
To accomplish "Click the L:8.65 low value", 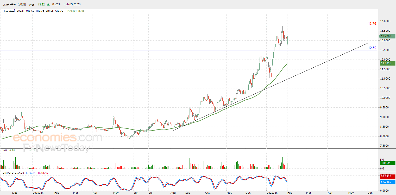I will tap(49, 11).
